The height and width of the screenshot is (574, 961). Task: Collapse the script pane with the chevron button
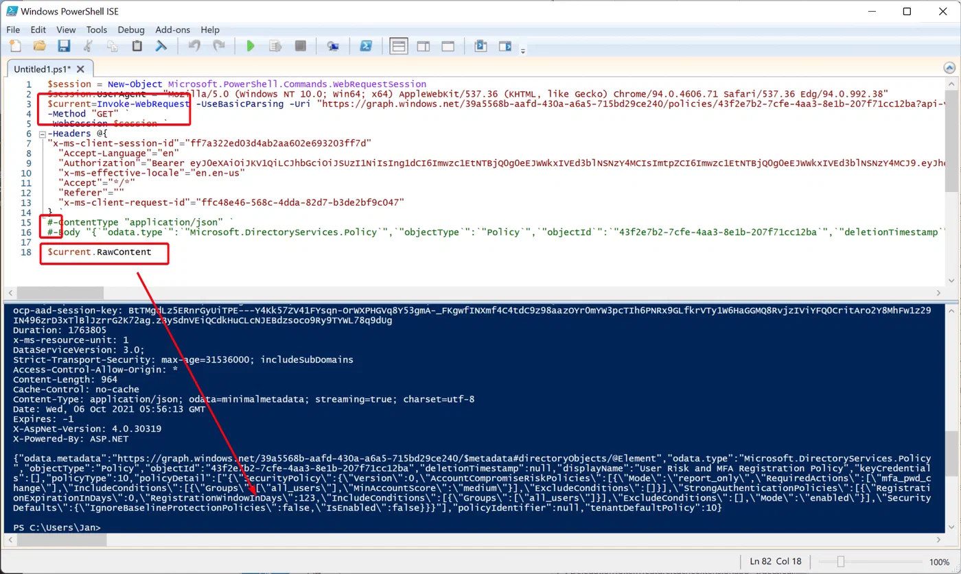(x=949, y=69)
